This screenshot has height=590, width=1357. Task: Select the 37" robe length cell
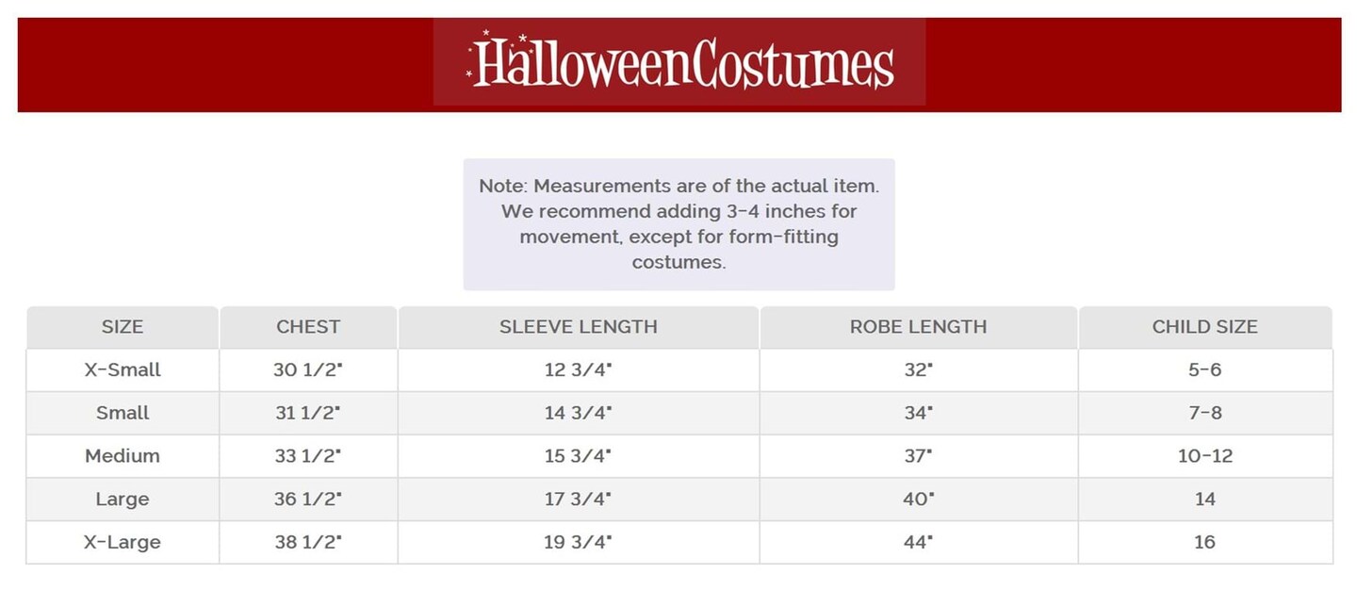918,456
